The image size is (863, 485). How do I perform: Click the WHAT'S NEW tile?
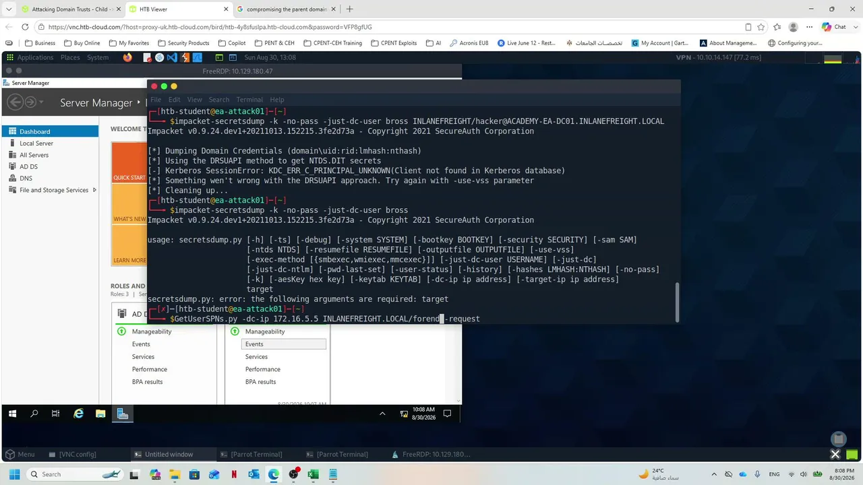coord(129,204)
